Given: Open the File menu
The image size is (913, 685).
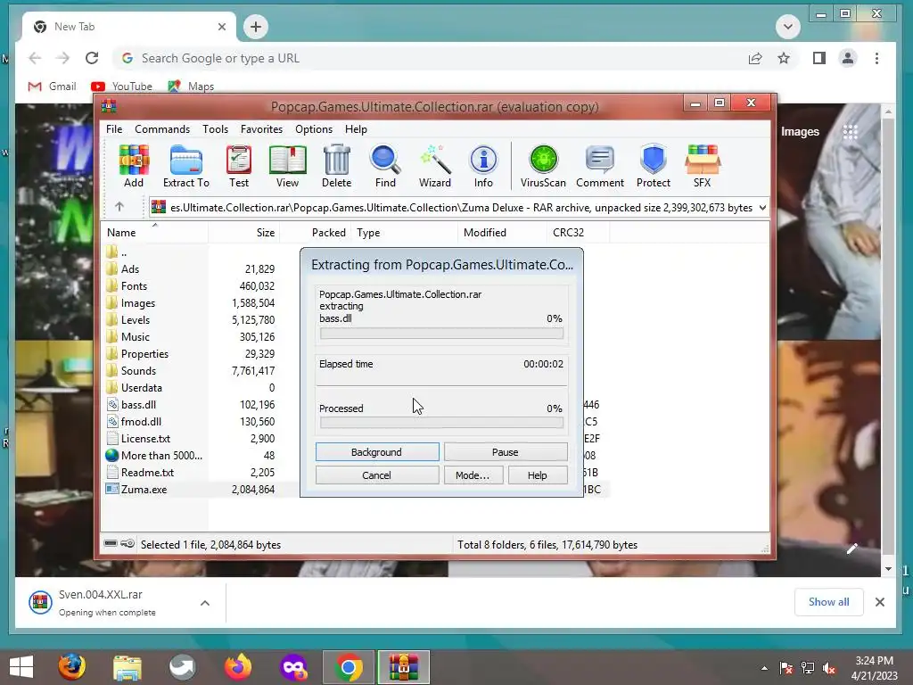Looking at the screenshot, I should tap(114, 129).
